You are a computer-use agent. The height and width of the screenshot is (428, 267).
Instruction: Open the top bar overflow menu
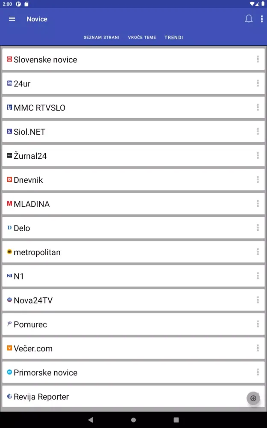click(x=261, y=19)
